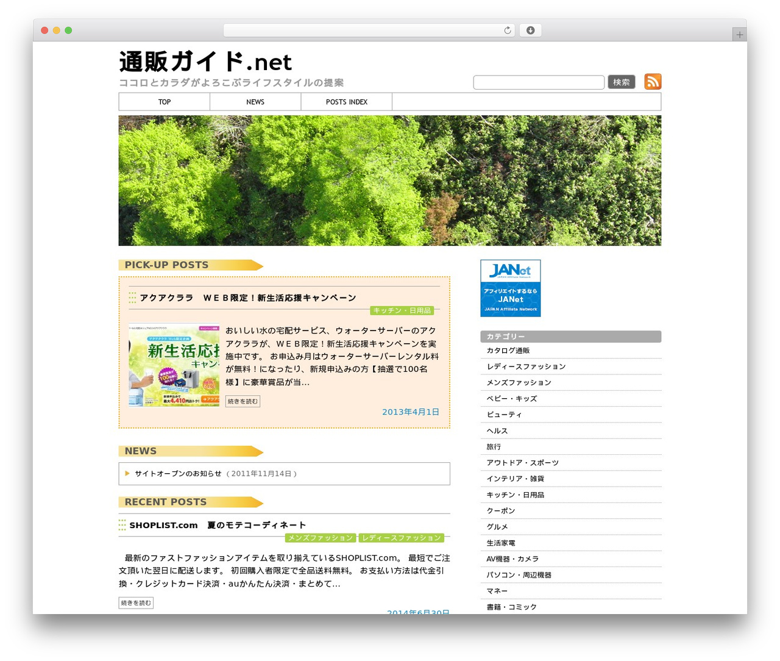Viewport: 780px width, 661px height.
Task: Click 続きを読む under the アクアクララ post
Action: pyautogui.click(x=243, y=401)
